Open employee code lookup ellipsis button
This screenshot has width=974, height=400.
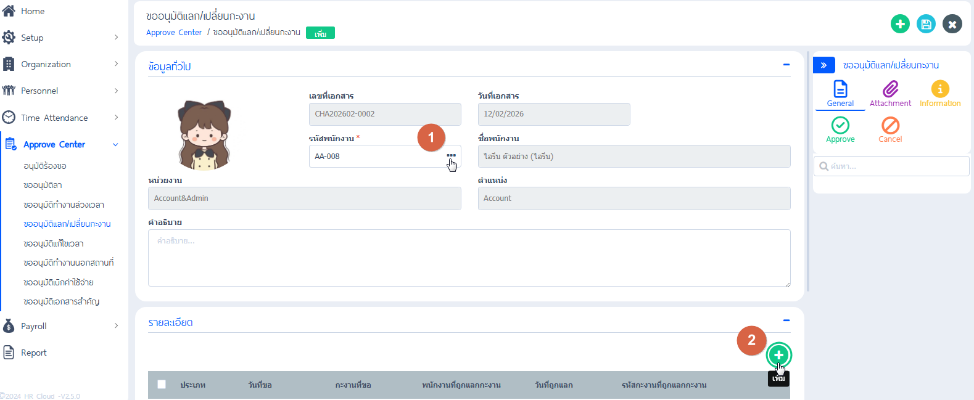[x=451, y=156]
